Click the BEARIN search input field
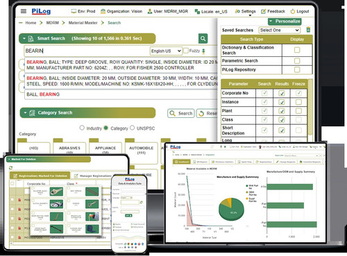Screen dimensions: 347x256 (x=87, y=51)
